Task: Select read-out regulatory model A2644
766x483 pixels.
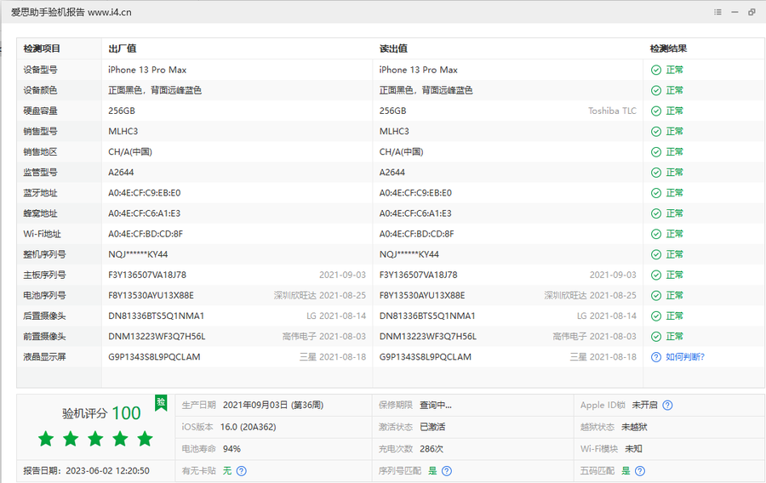Action: tap(392, 173)
